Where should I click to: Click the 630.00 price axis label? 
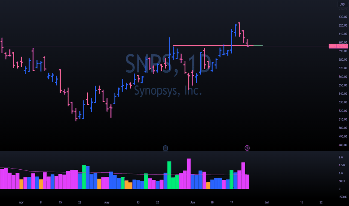coord(343,17)
